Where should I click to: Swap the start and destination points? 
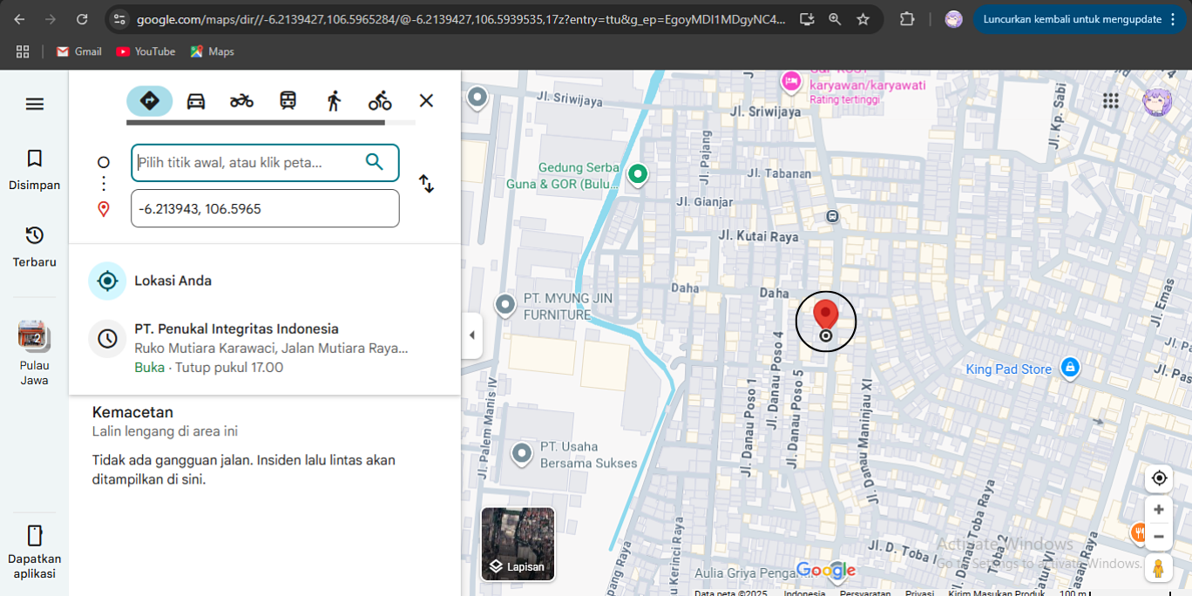point(426,184)
